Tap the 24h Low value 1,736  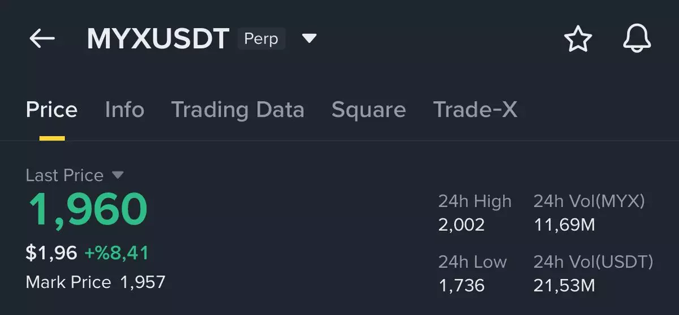tap(462, 285)
